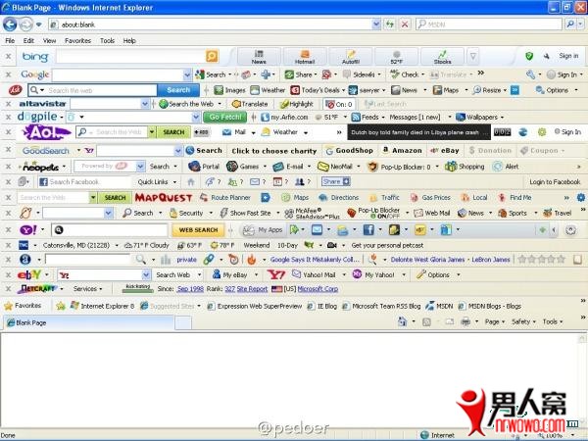588x441 pixels.
Task: Open the File menu
Action: pyautogui.click(x=10, y=40)
